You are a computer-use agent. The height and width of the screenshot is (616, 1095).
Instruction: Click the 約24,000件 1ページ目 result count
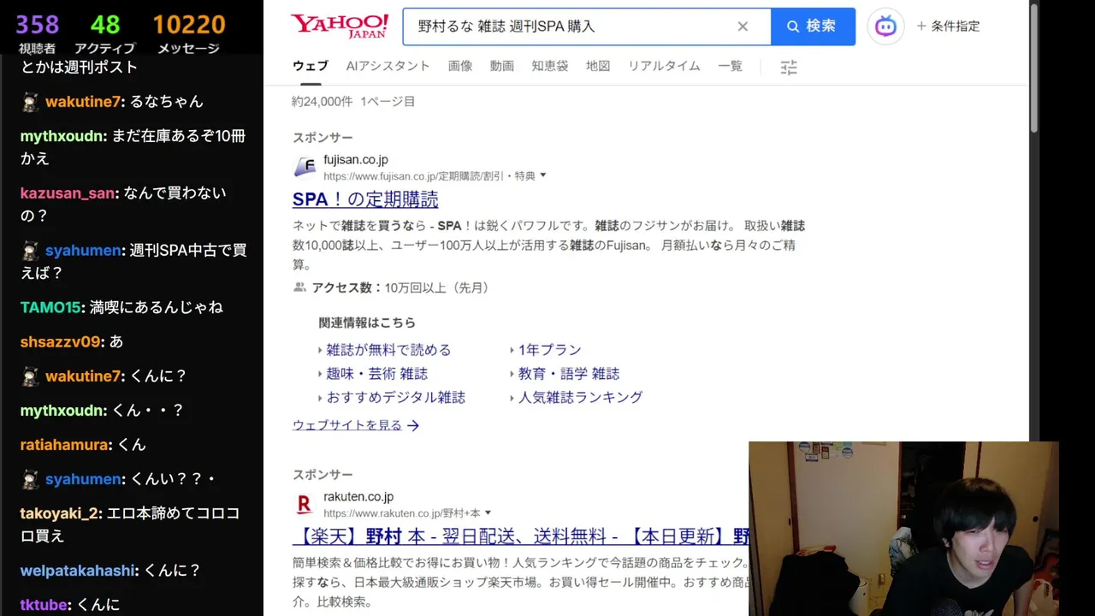(x=353, y=101)
